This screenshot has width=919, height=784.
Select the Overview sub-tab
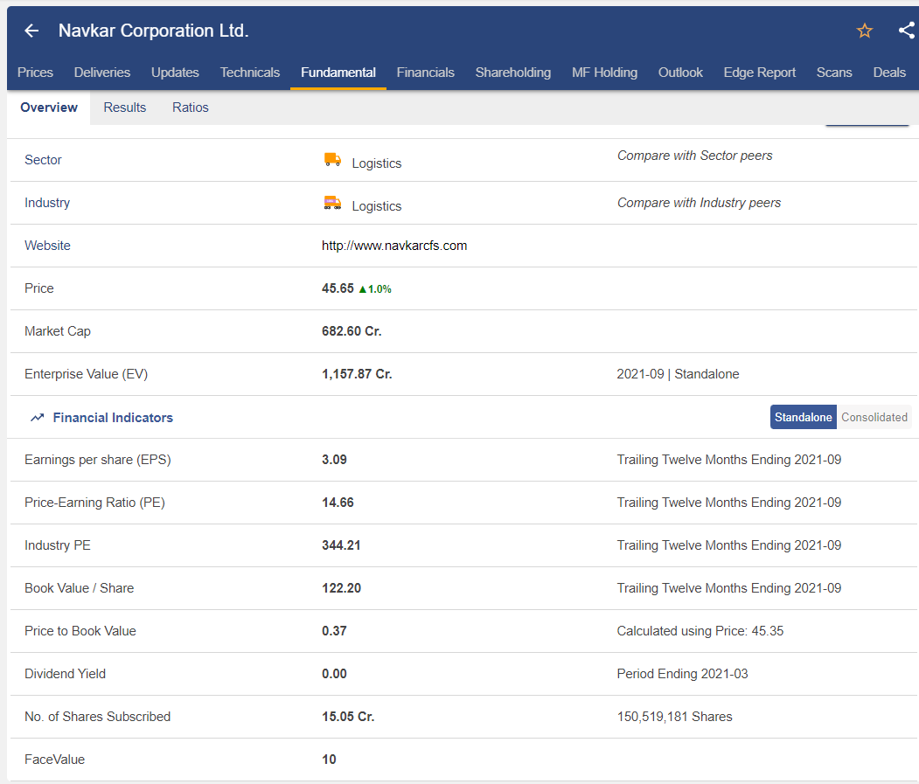pyautogui.click(x=49, y=108)
